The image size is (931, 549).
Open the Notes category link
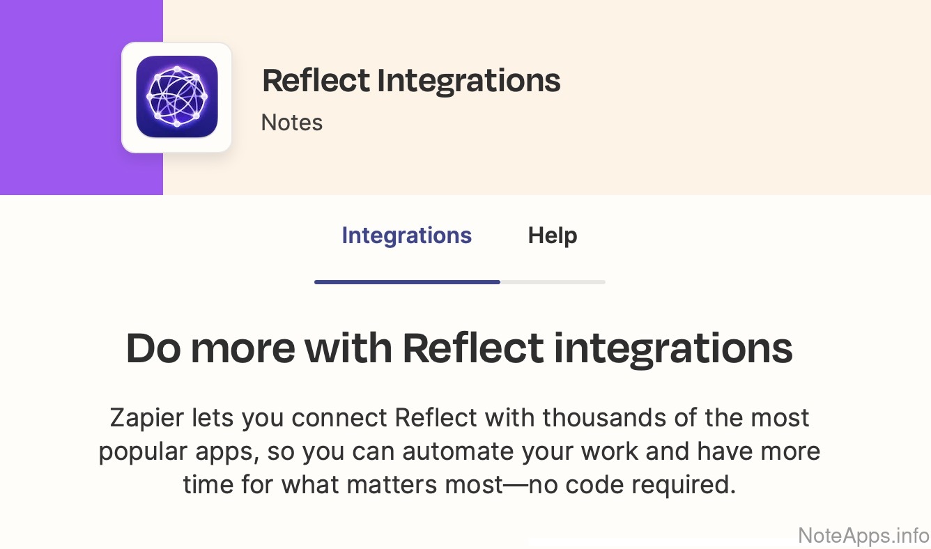[x=291, y=123]
